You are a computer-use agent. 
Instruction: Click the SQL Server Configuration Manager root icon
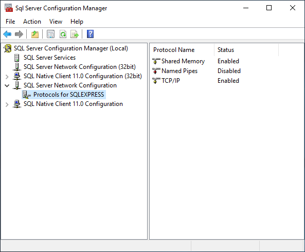coord(8,48)
